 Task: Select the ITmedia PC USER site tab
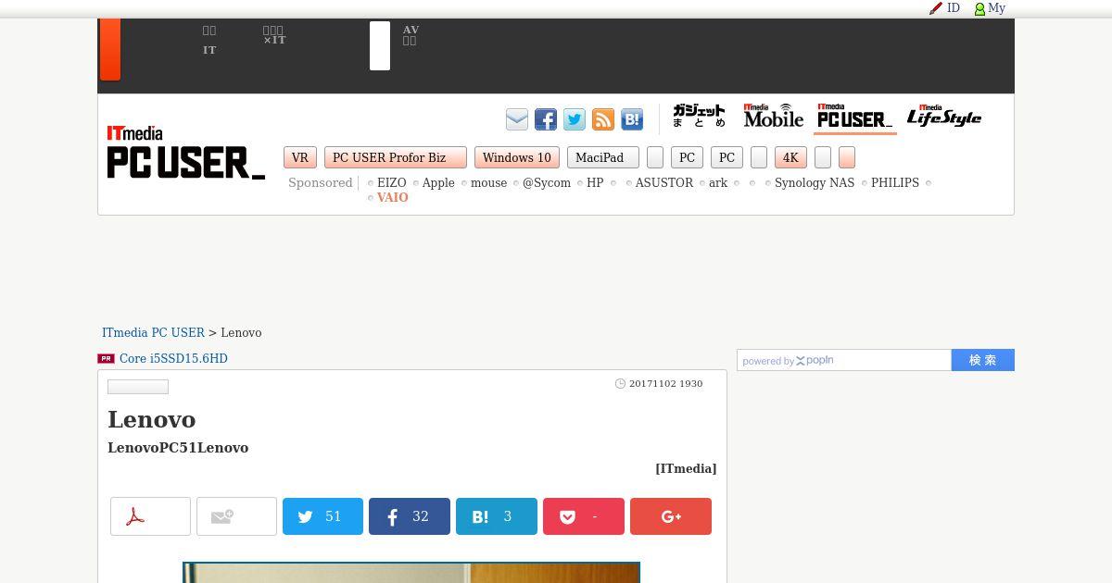pos(854,117)
